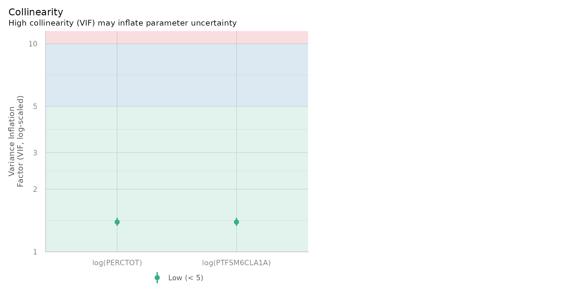The image size is (579, 289).
Task: Click the red high-VIF band above 10
Action: [177, 37]
